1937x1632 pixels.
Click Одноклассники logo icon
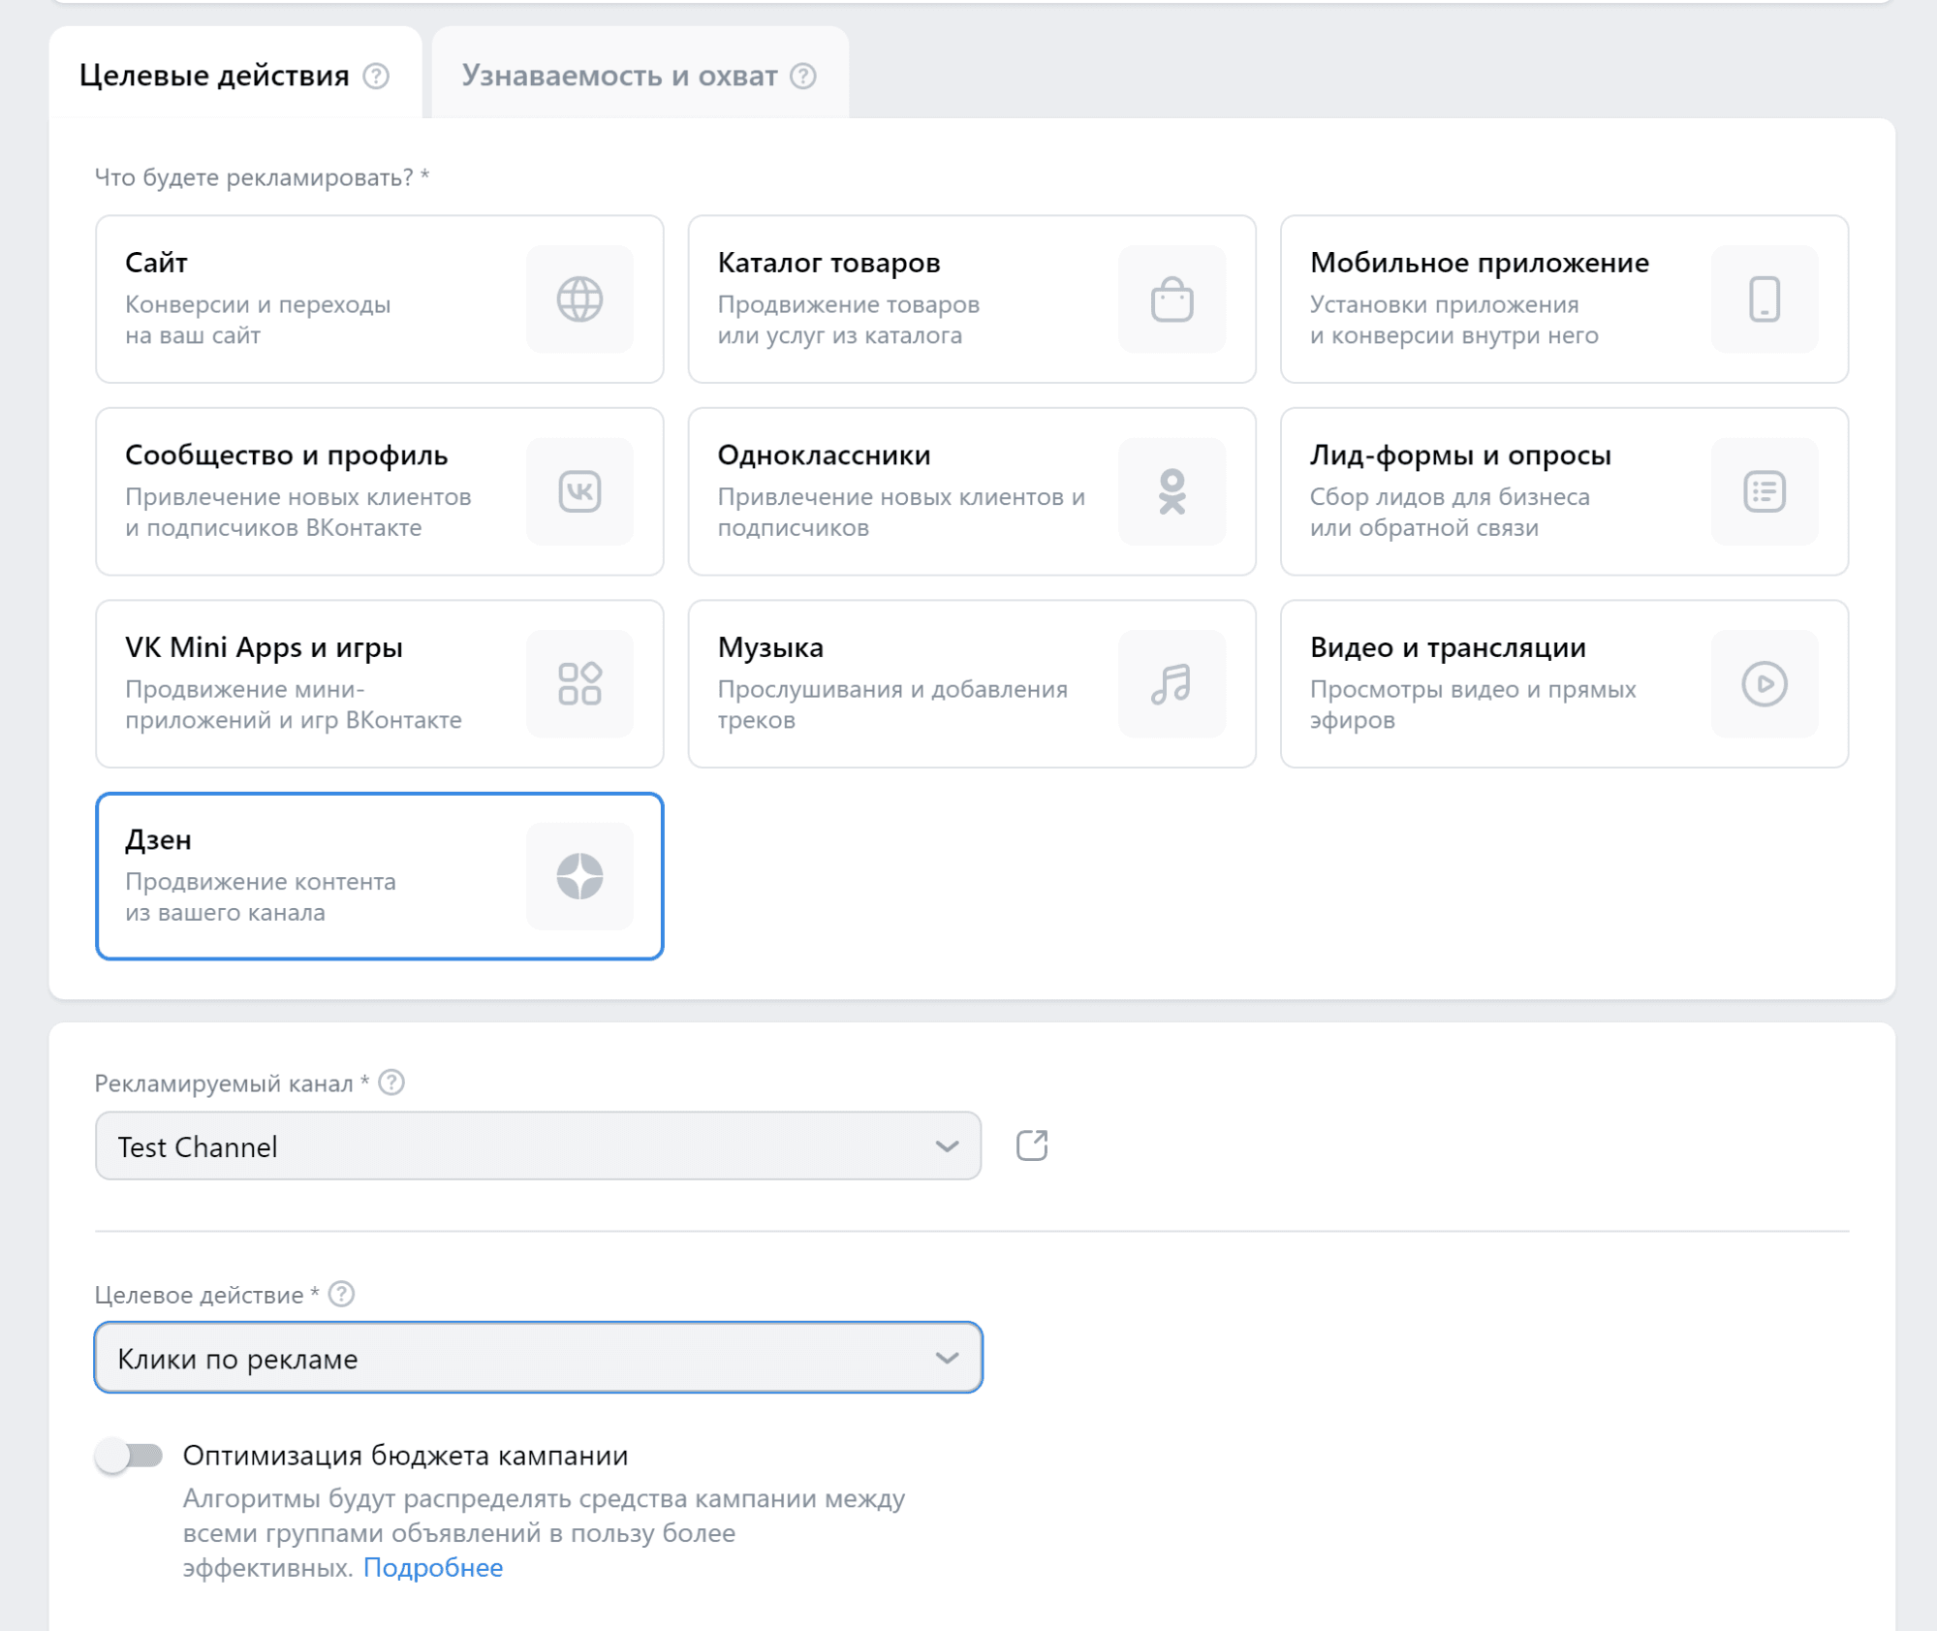(1172, 491)
